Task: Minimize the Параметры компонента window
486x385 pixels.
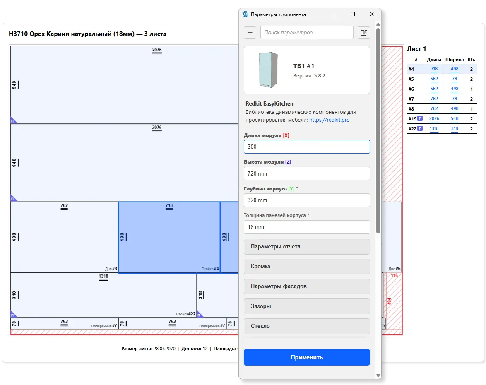Action: [334, 14]
